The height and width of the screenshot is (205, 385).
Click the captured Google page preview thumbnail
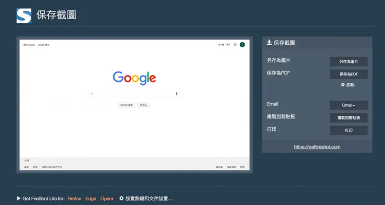(135, 105)
